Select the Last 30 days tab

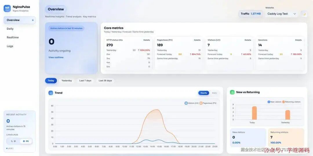click(105, 81)
